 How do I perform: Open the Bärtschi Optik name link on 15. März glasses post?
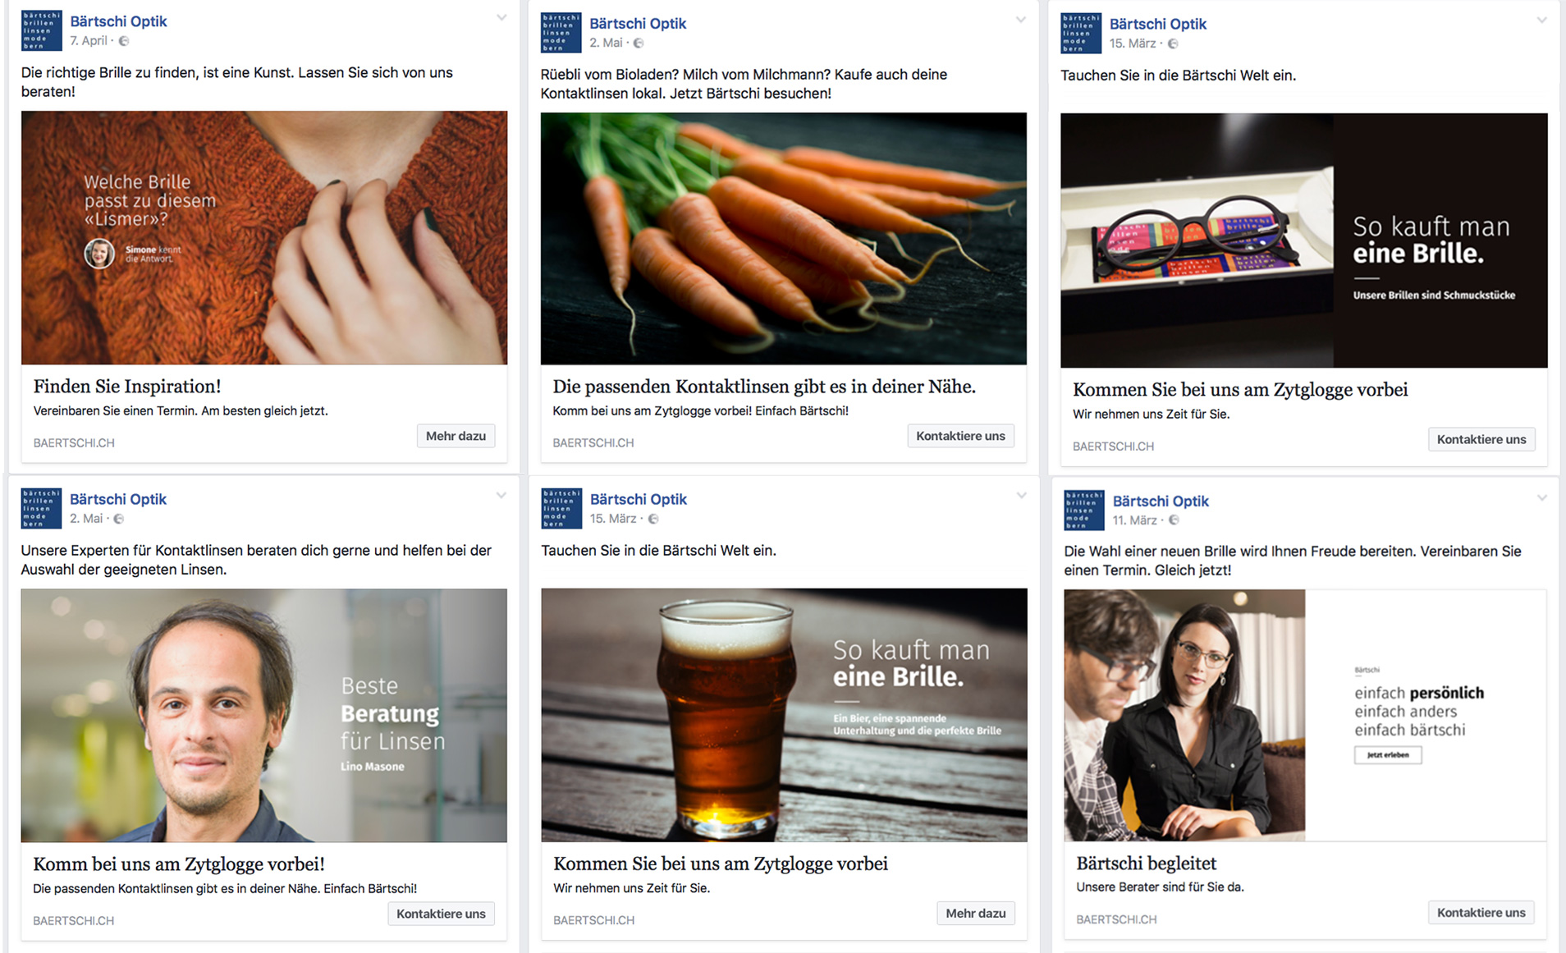[x=1157, y=24]
